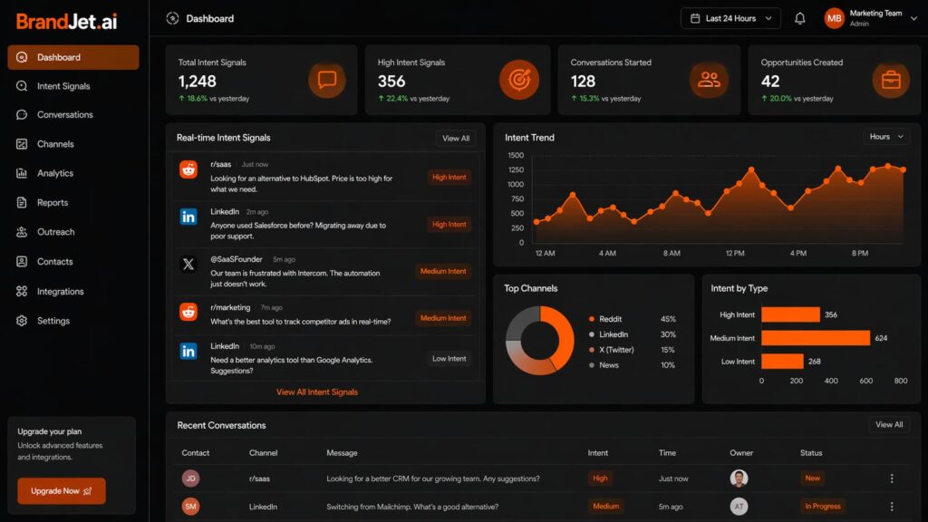
Task: Click the In Progress status badge
Action: click(823, 507)
